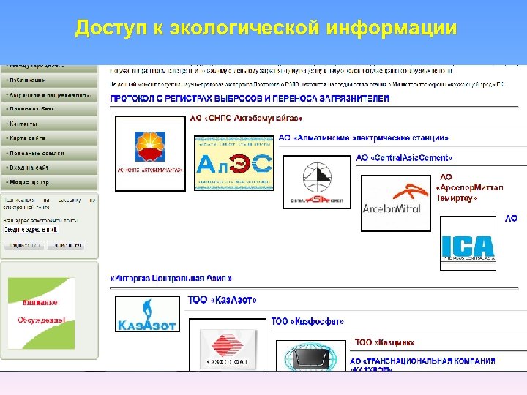Image resolution: width=527 pixels, height=395 pixels.
Task: Open the ТОО «Казфосфат» link
Action: [x=307, y=321]
